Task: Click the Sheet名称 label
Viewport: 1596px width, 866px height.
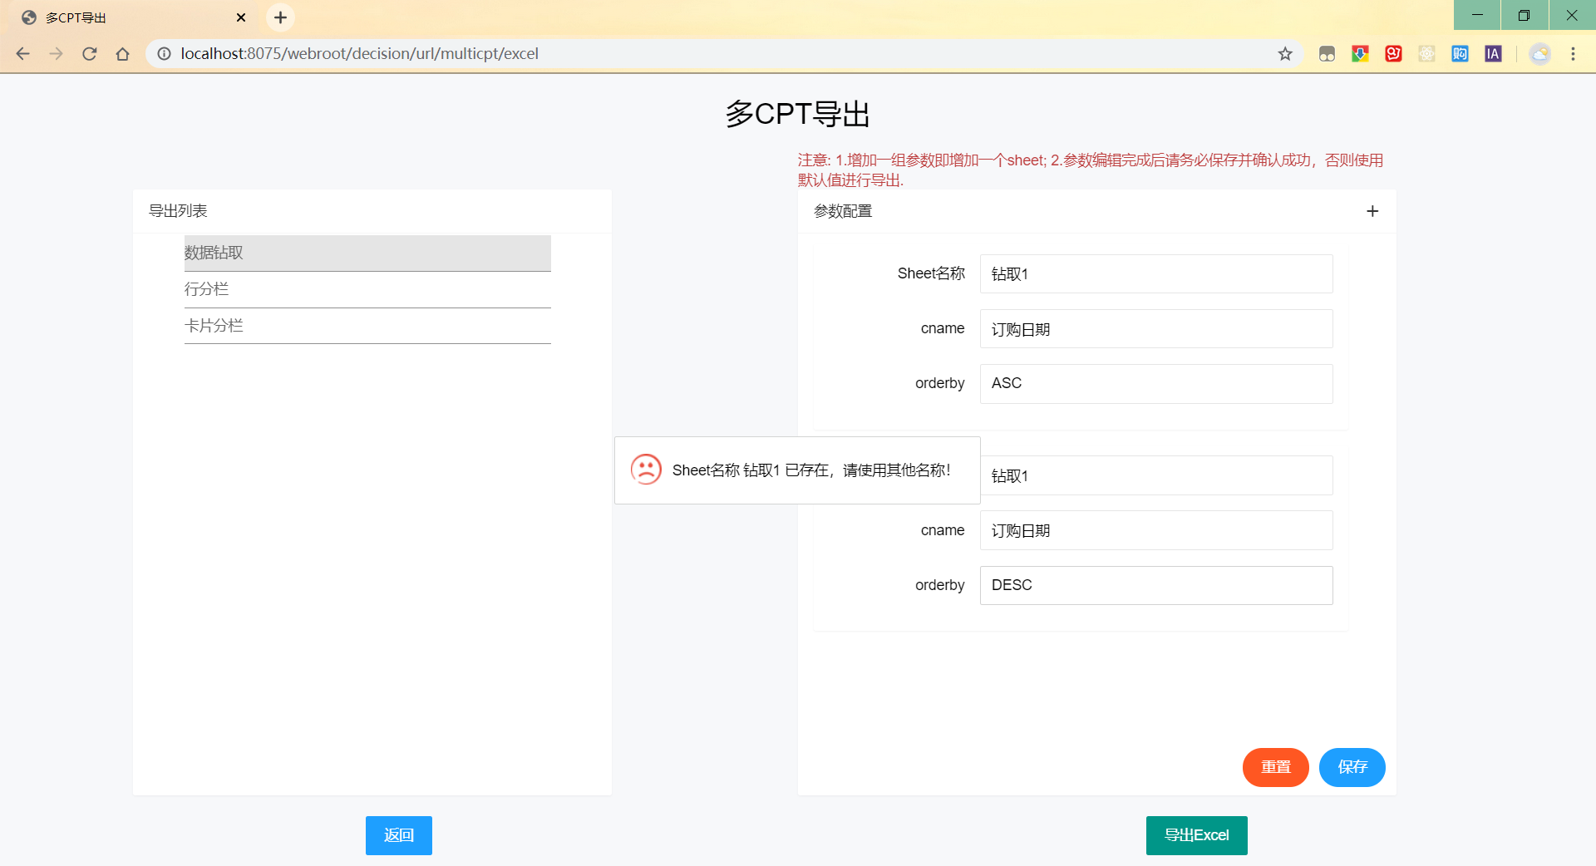Action: tap(931, 273)
